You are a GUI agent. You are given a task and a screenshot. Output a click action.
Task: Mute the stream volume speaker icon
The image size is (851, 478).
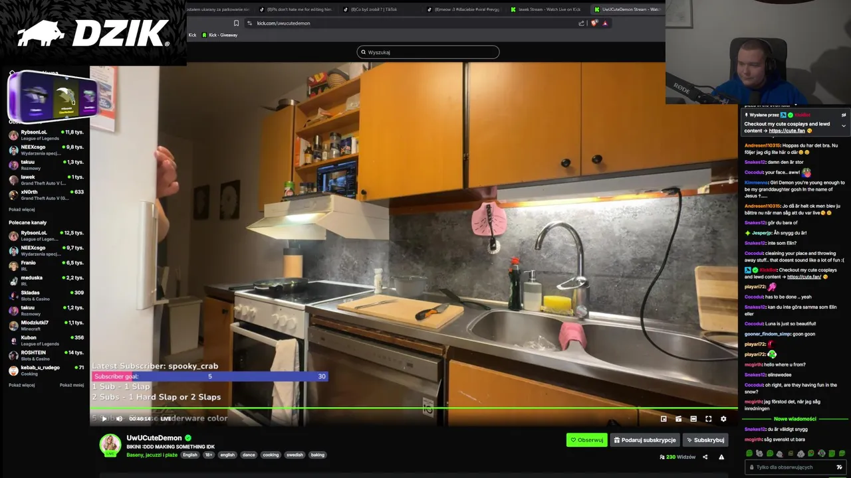119,419
